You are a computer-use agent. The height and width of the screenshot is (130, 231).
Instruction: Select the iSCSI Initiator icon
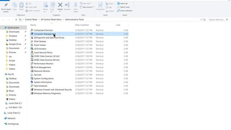click(x=32, y=49)
